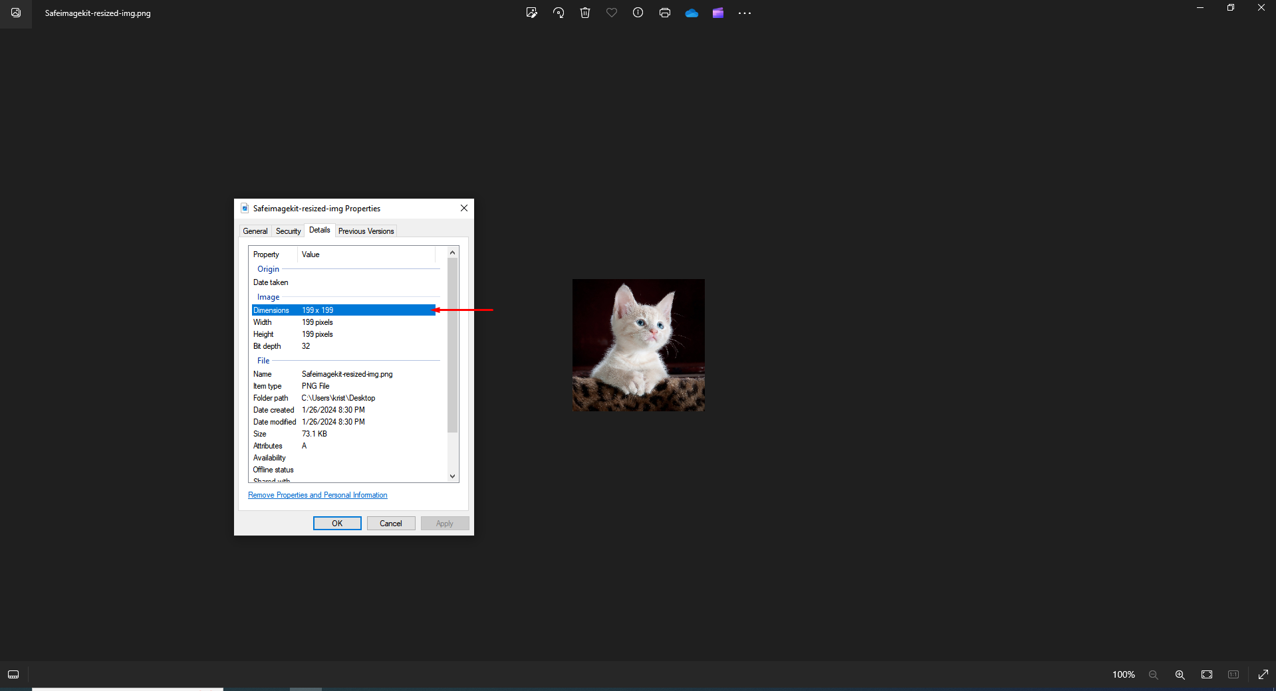Open the Edit image tool

pos(531,13)
